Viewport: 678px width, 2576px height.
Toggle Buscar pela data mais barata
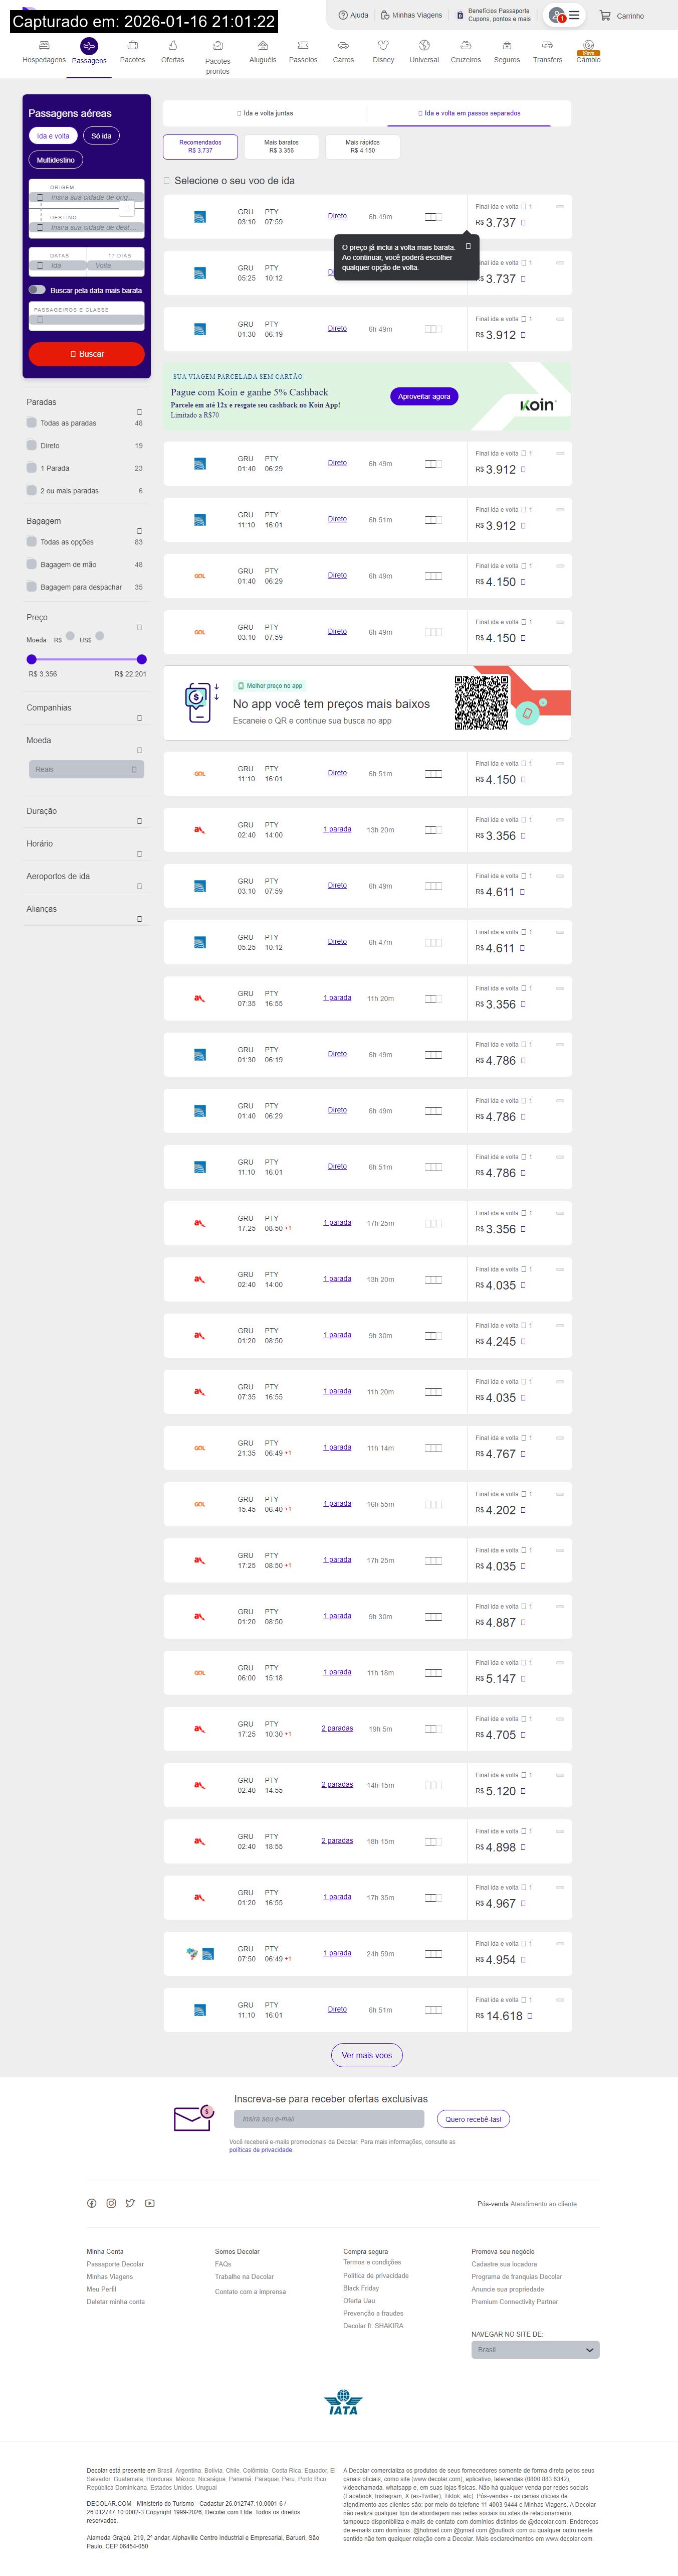(37, 290)
